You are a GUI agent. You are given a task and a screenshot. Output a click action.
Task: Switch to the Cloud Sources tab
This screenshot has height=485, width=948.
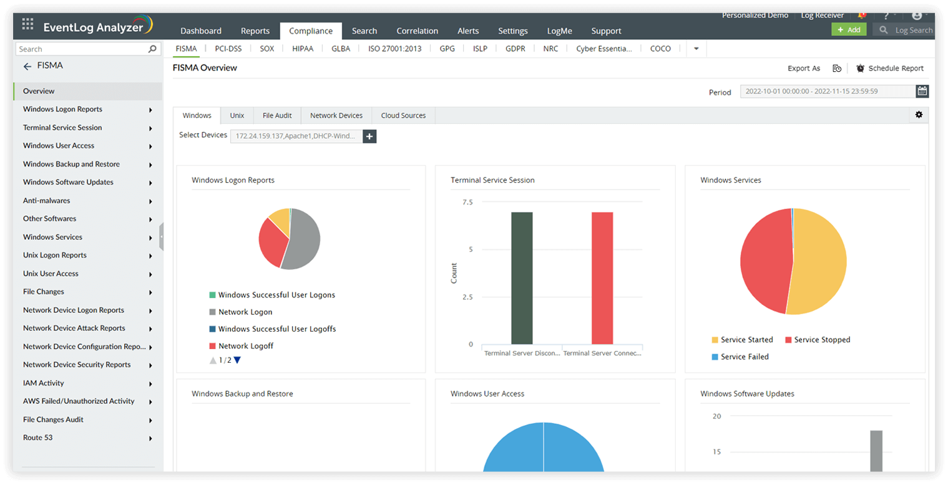click(403, 115)
